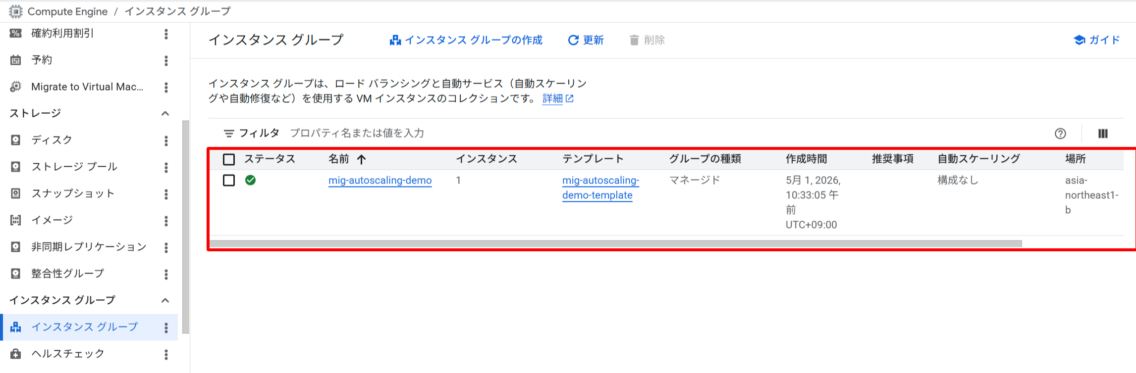This screenshot has width=1136, height=373.
Task: Click the ディスク disk icon
Action: coord(16,140)
